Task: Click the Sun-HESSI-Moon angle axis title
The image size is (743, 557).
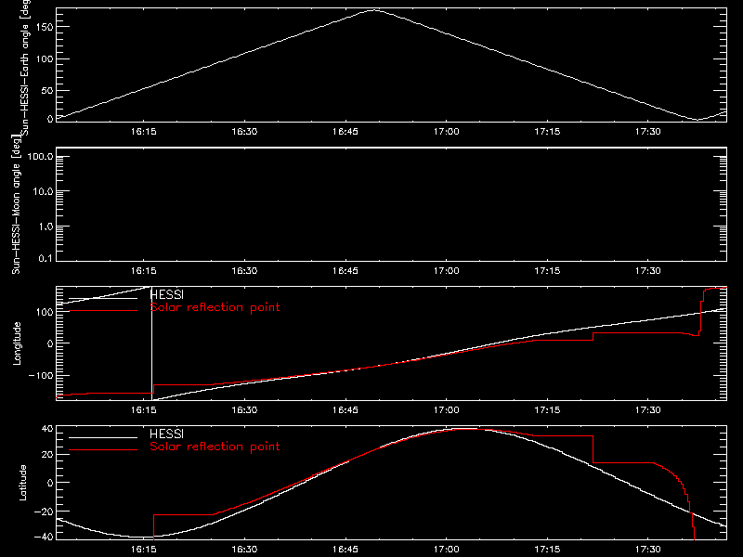Action: 16,204
